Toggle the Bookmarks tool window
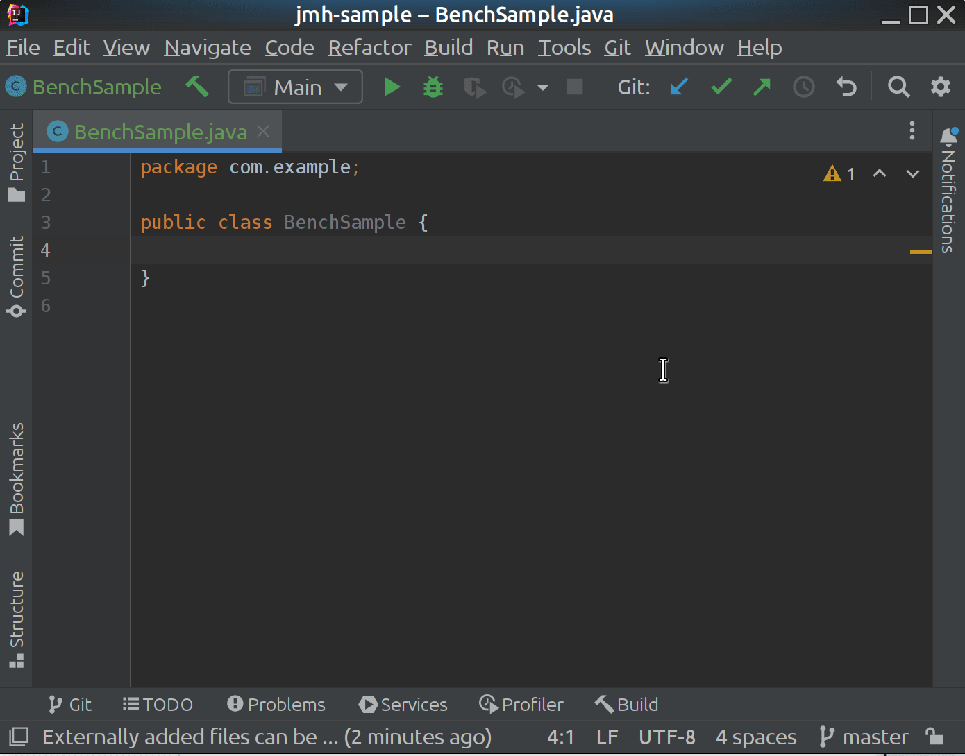The image size is (965, 756). click(17, 480)
